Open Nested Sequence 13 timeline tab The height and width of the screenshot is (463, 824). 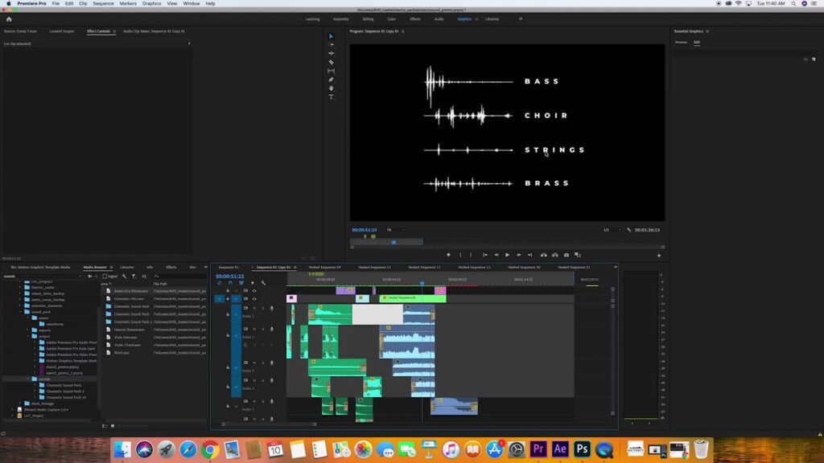[374, 267]
